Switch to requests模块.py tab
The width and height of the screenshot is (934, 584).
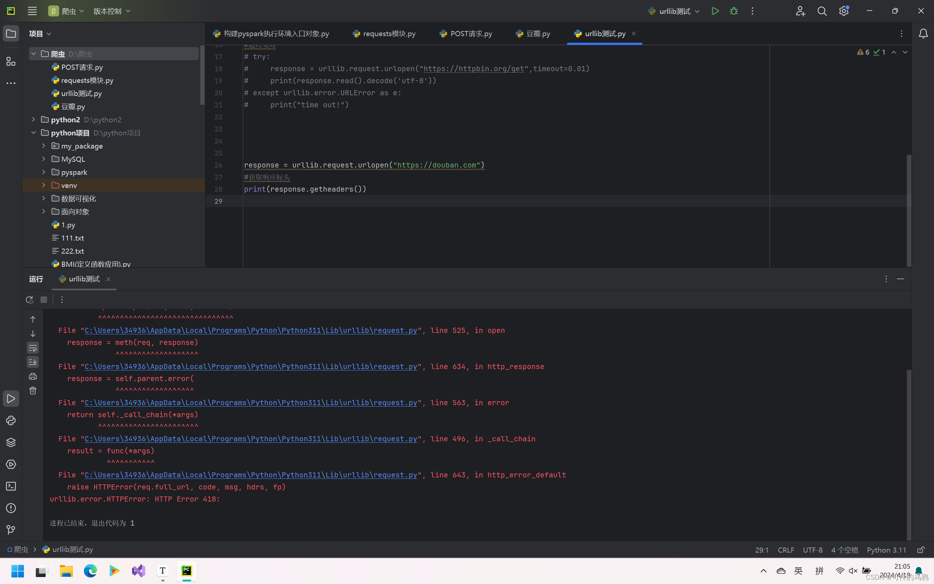tap(384, 34)
